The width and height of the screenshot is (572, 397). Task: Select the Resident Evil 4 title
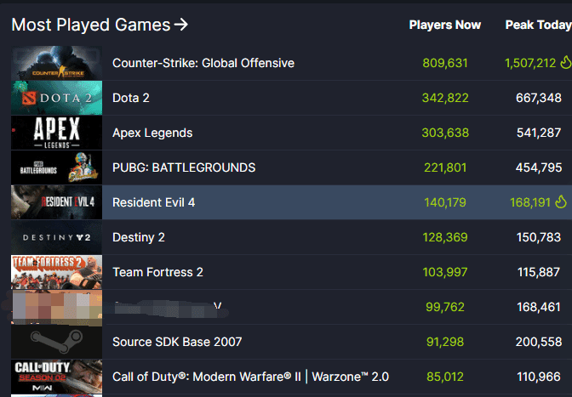click(x=153, y=202)
